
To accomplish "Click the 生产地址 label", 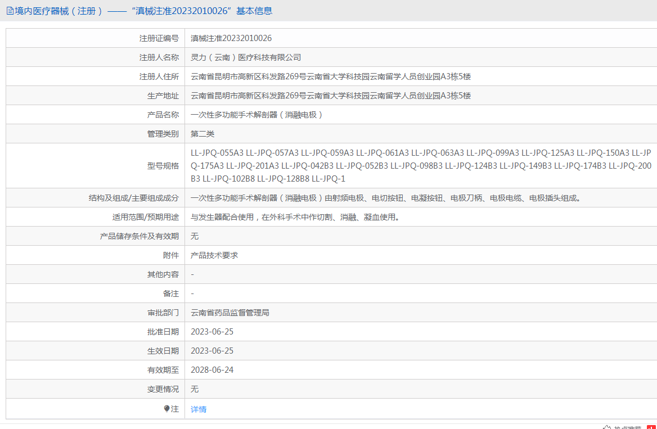I will pyautogui.click(x=163, y=96).
